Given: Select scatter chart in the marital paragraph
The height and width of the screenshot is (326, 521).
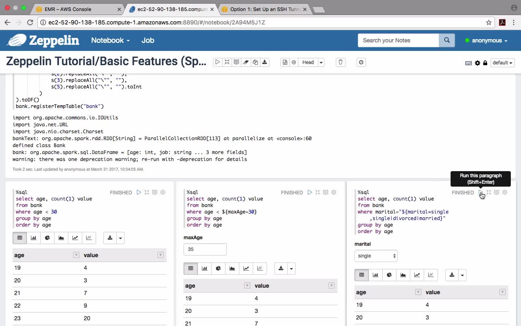Looking at the screenshot, I should tap(431, 275).
